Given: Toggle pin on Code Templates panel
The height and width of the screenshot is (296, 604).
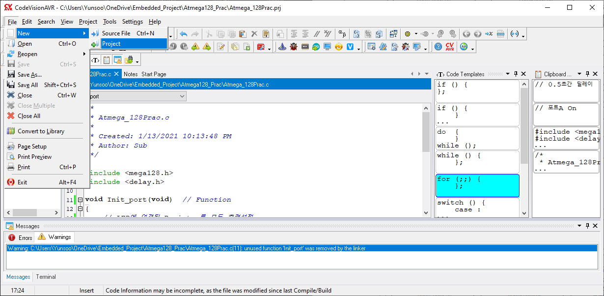Looking at the screenshot, I should [516, 74].
